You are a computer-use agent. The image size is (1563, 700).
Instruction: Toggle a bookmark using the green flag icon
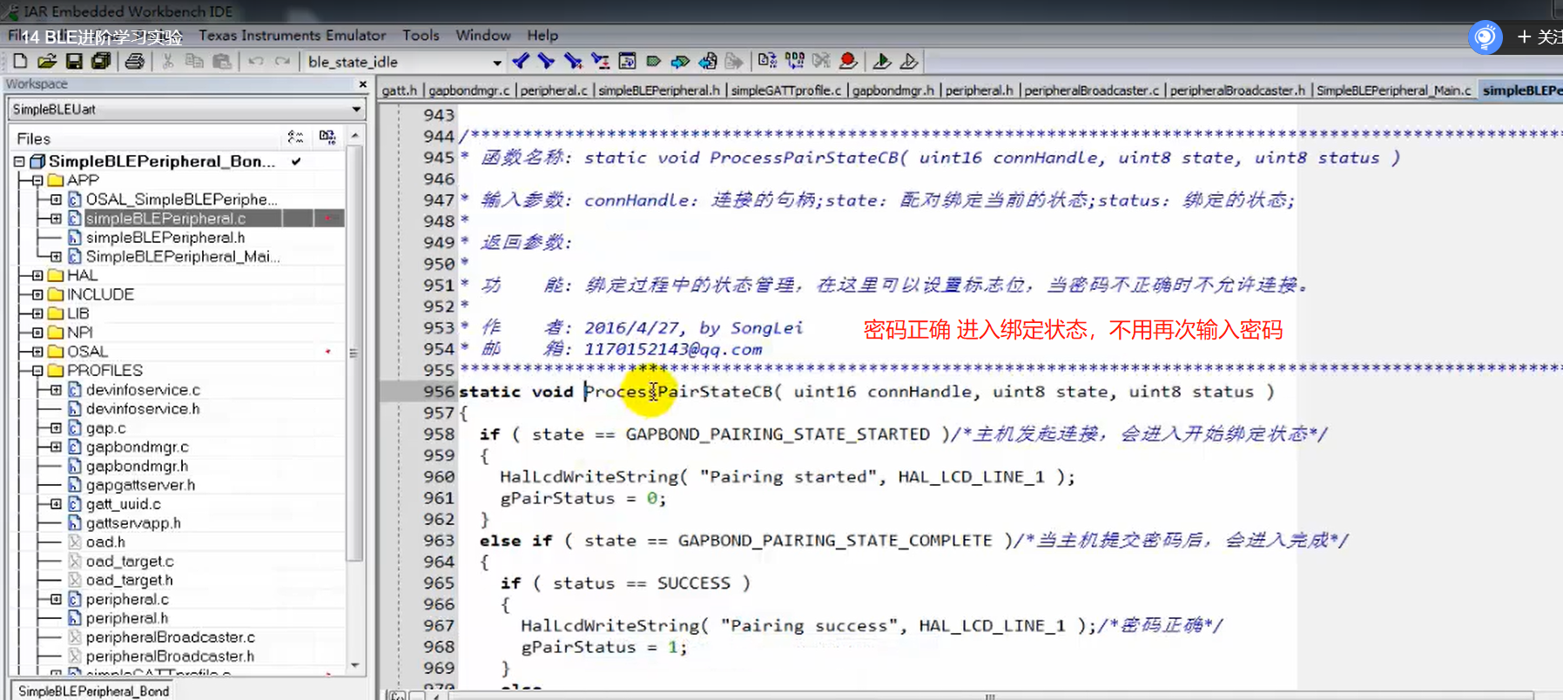tap(653, 61)
